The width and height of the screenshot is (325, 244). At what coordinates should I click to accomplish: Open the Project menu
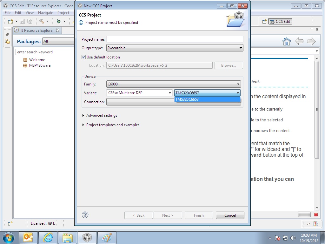tap(63, 13)
